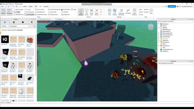Open Task Scheduler
This screenshot has width=194, height=109.
coord(40,12)
